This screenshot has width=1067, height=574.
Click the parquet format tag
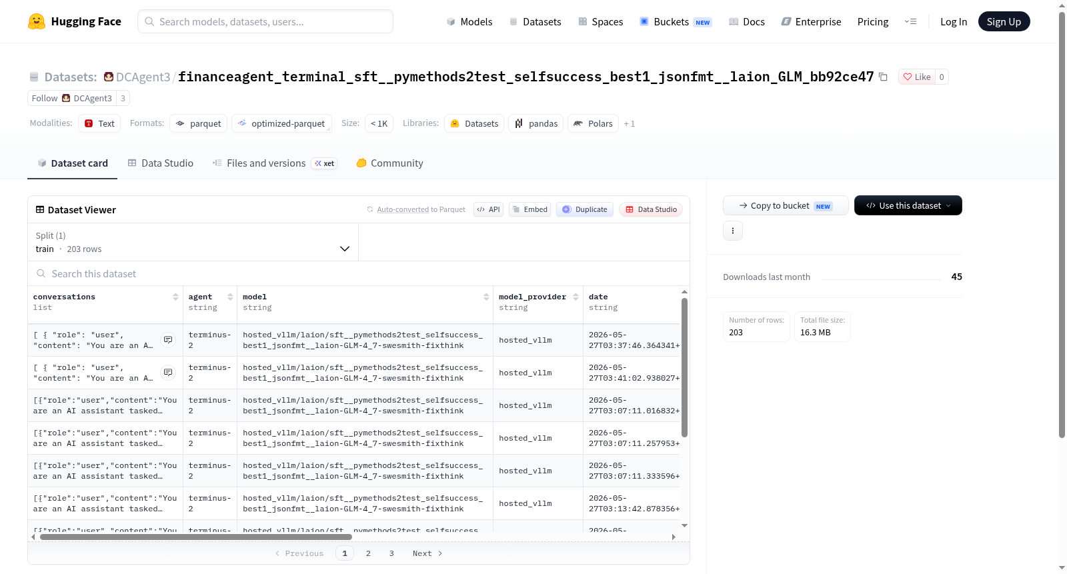pyautogui.click(x=199, y=123)
